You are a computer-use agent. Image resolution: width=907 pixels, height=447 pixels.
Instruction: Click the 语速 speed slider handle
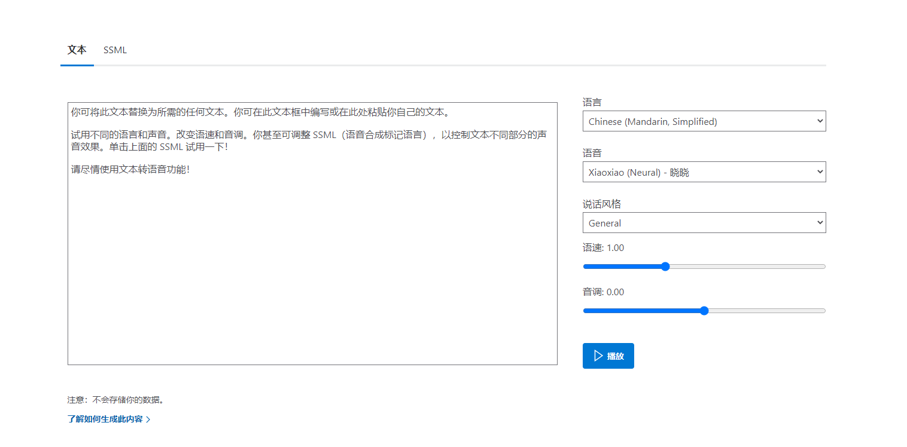point(665,267)
